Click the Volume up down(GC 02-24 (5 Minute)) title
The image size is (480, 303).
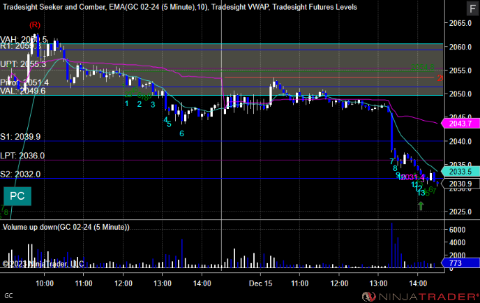pos(66,227)
